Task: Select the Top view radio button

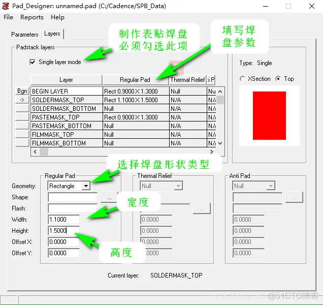Action: (x=278, y=79)
